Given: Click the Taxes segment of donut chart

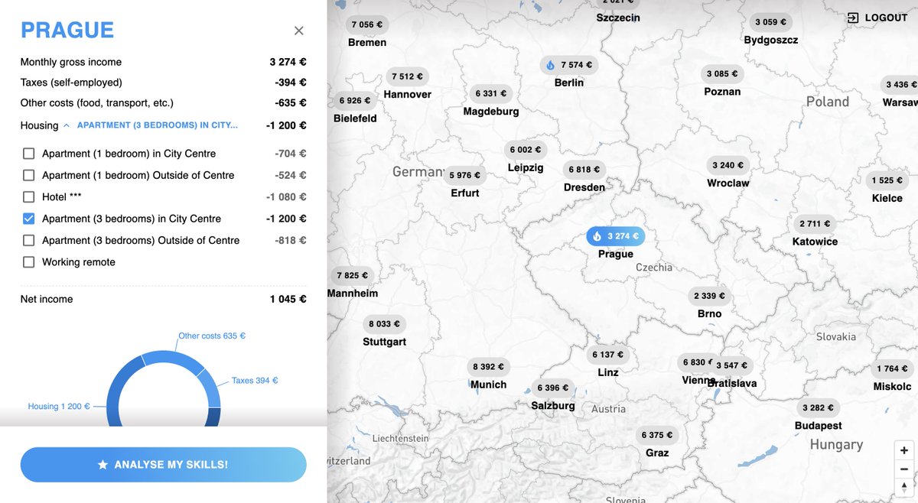Looking at the screenshot, I should click(x=210, y=390).
